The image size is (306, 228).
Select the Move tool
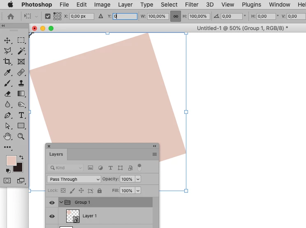click(7, 41)
